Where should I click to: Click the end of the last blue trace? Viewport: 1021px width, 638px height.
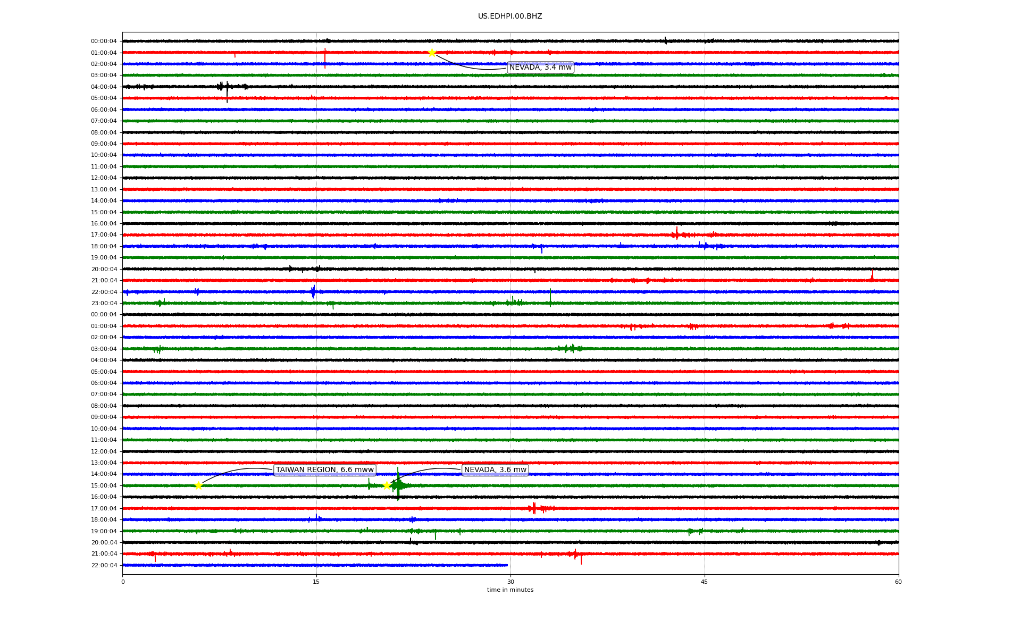click(x=507, y=565)
